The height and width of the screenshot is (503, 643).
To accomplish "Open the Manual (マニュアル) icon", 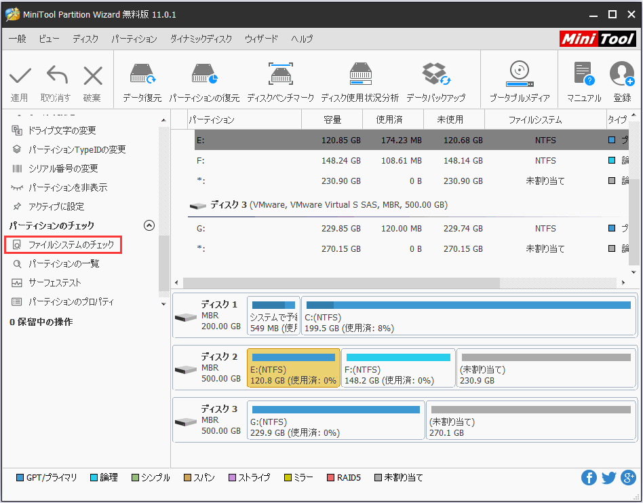I will tap(583, 74).
